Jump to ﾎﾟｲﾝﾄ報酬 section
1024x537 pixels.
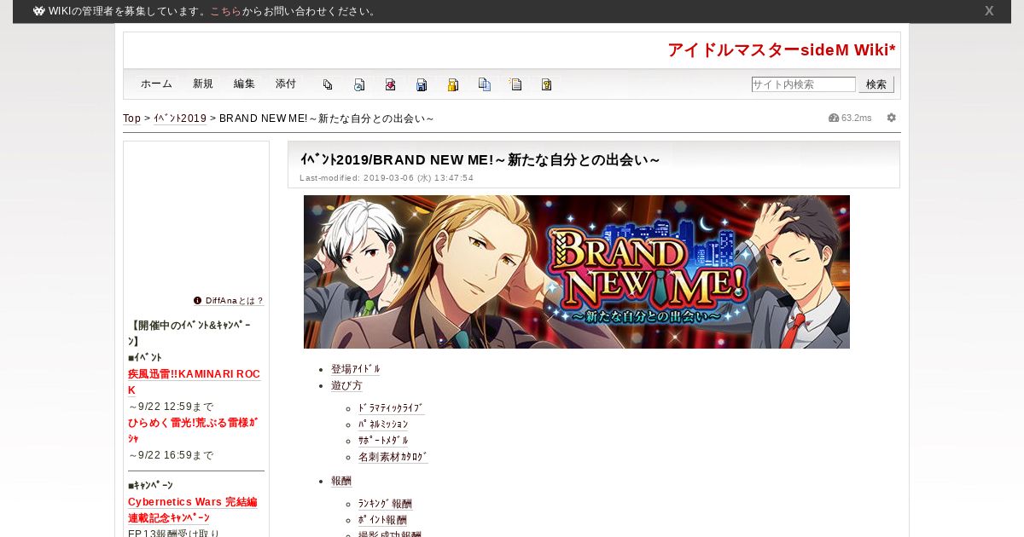point(382,520)
